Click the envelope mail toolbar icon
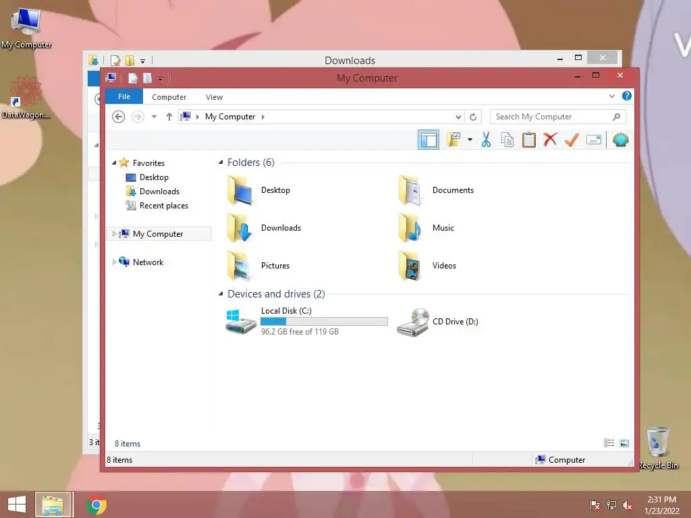This screenshot has width=691, height=518. coord(594,140)
